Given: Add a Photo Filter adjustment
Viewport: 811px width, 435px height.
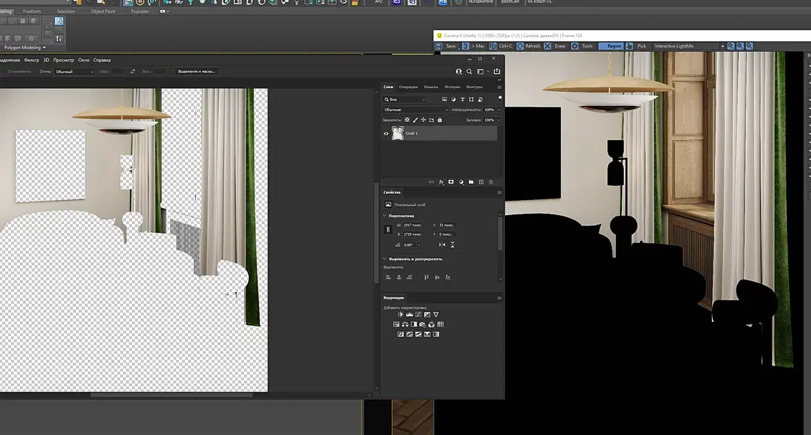Looking at the screenshot, I should (423, 324).
